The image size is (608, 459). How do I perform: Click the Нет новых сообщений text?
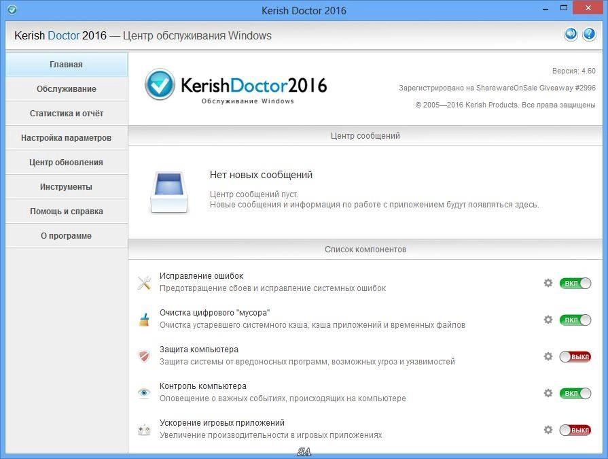point(261,175)
